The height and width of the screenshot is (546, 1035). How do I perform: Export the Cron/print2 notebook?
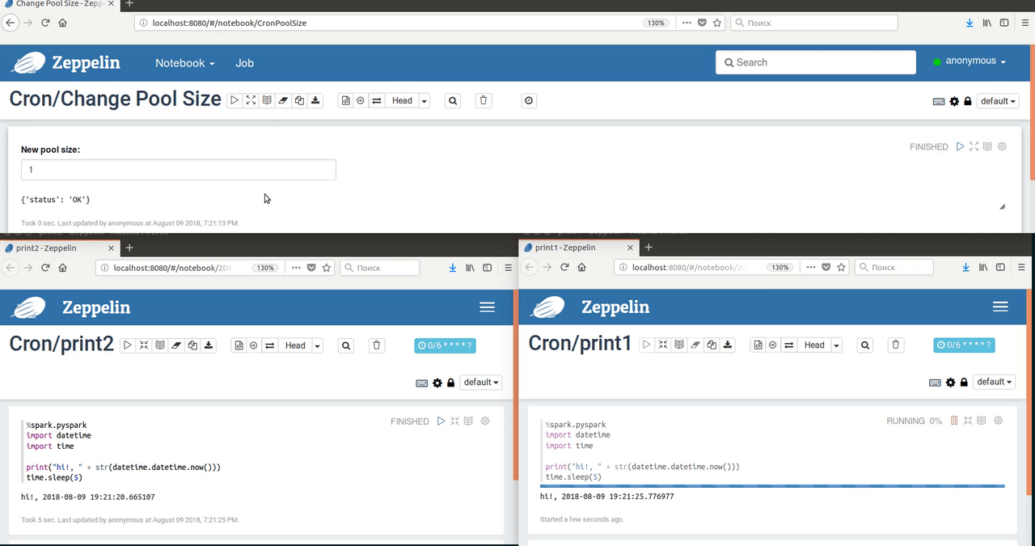(x=209, y=345)
